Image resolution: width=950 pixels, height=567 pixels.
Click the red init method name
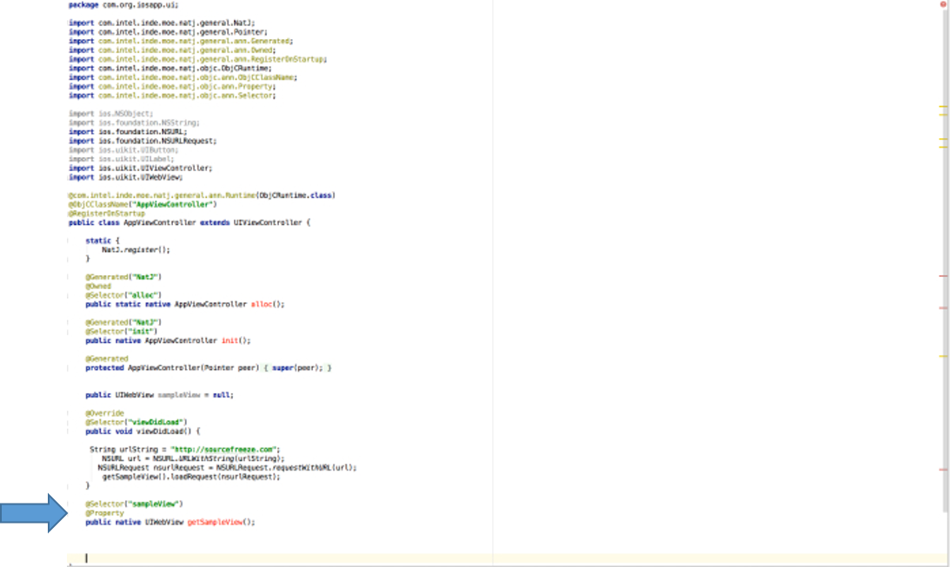pyautogui.click(x=229, y=340)
